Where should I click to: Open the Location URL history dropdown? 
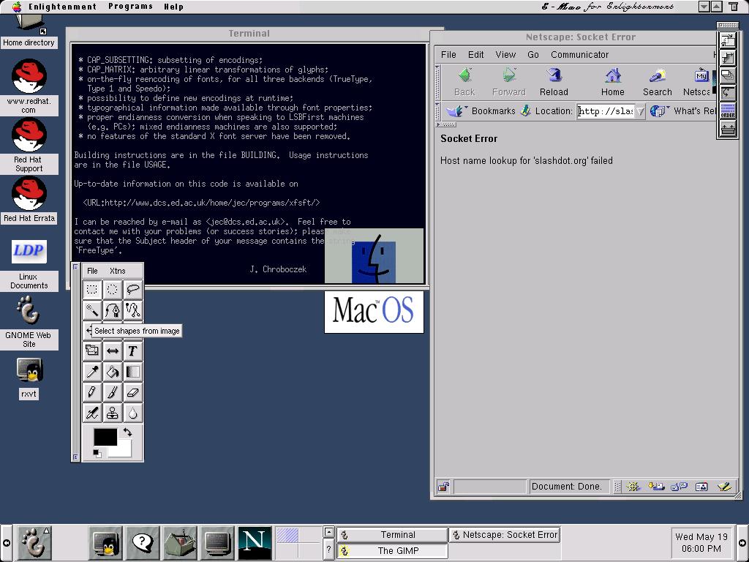click(x=640, y=111)
